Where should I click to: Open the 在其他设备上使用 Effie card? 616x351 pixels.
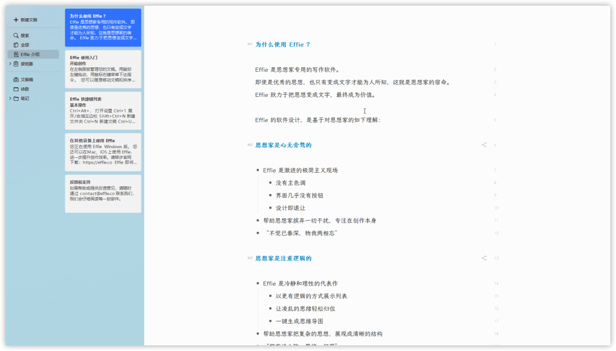click(103, 152)
